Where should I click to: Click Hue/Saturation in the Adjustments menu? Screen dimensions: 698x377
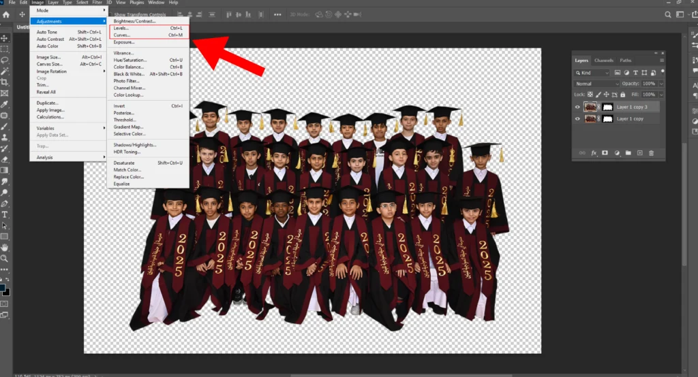[x=130, y=60]
